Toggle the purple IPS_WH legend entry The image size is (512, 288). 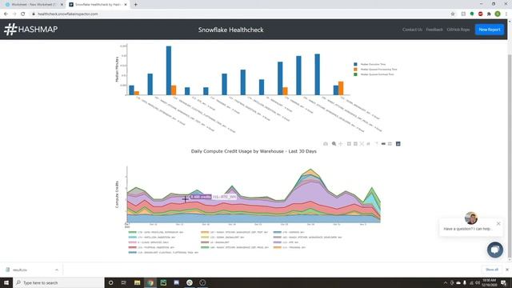click(286, 242)
